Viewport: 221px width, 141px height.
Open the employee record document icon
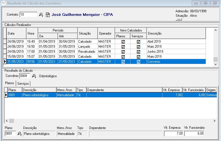(x=48, y=14)
